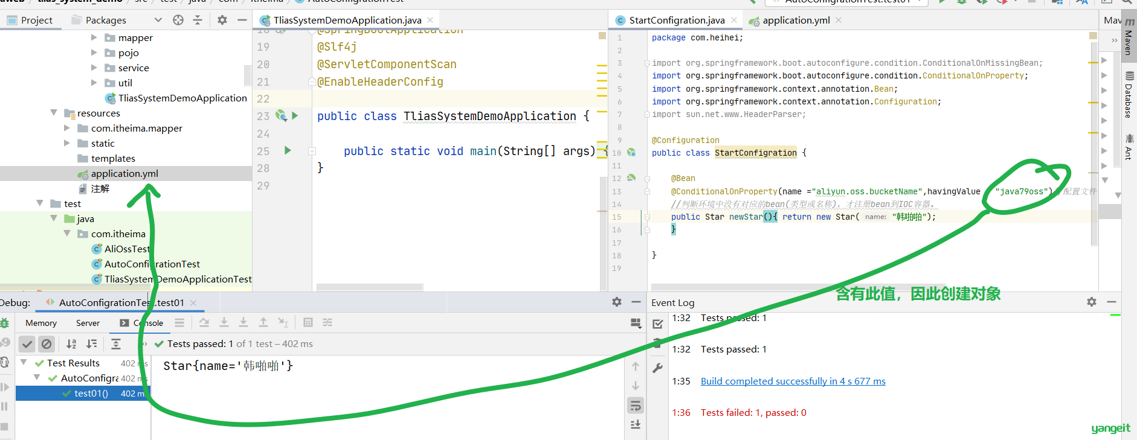Screen dimensions: 1137x440
Task: Expand the util folder
Action: [x=94, y=83]
